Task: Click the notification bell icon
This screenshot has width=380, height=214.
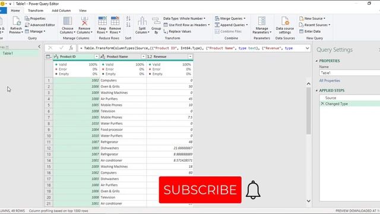Action: [253, 190]
